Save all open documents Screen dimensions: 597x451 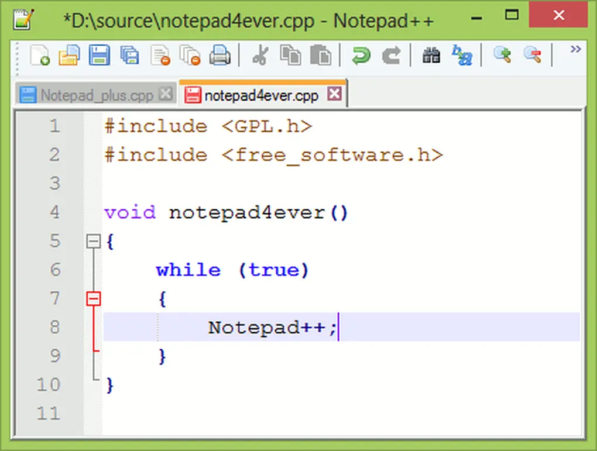(x=129, y=54)
